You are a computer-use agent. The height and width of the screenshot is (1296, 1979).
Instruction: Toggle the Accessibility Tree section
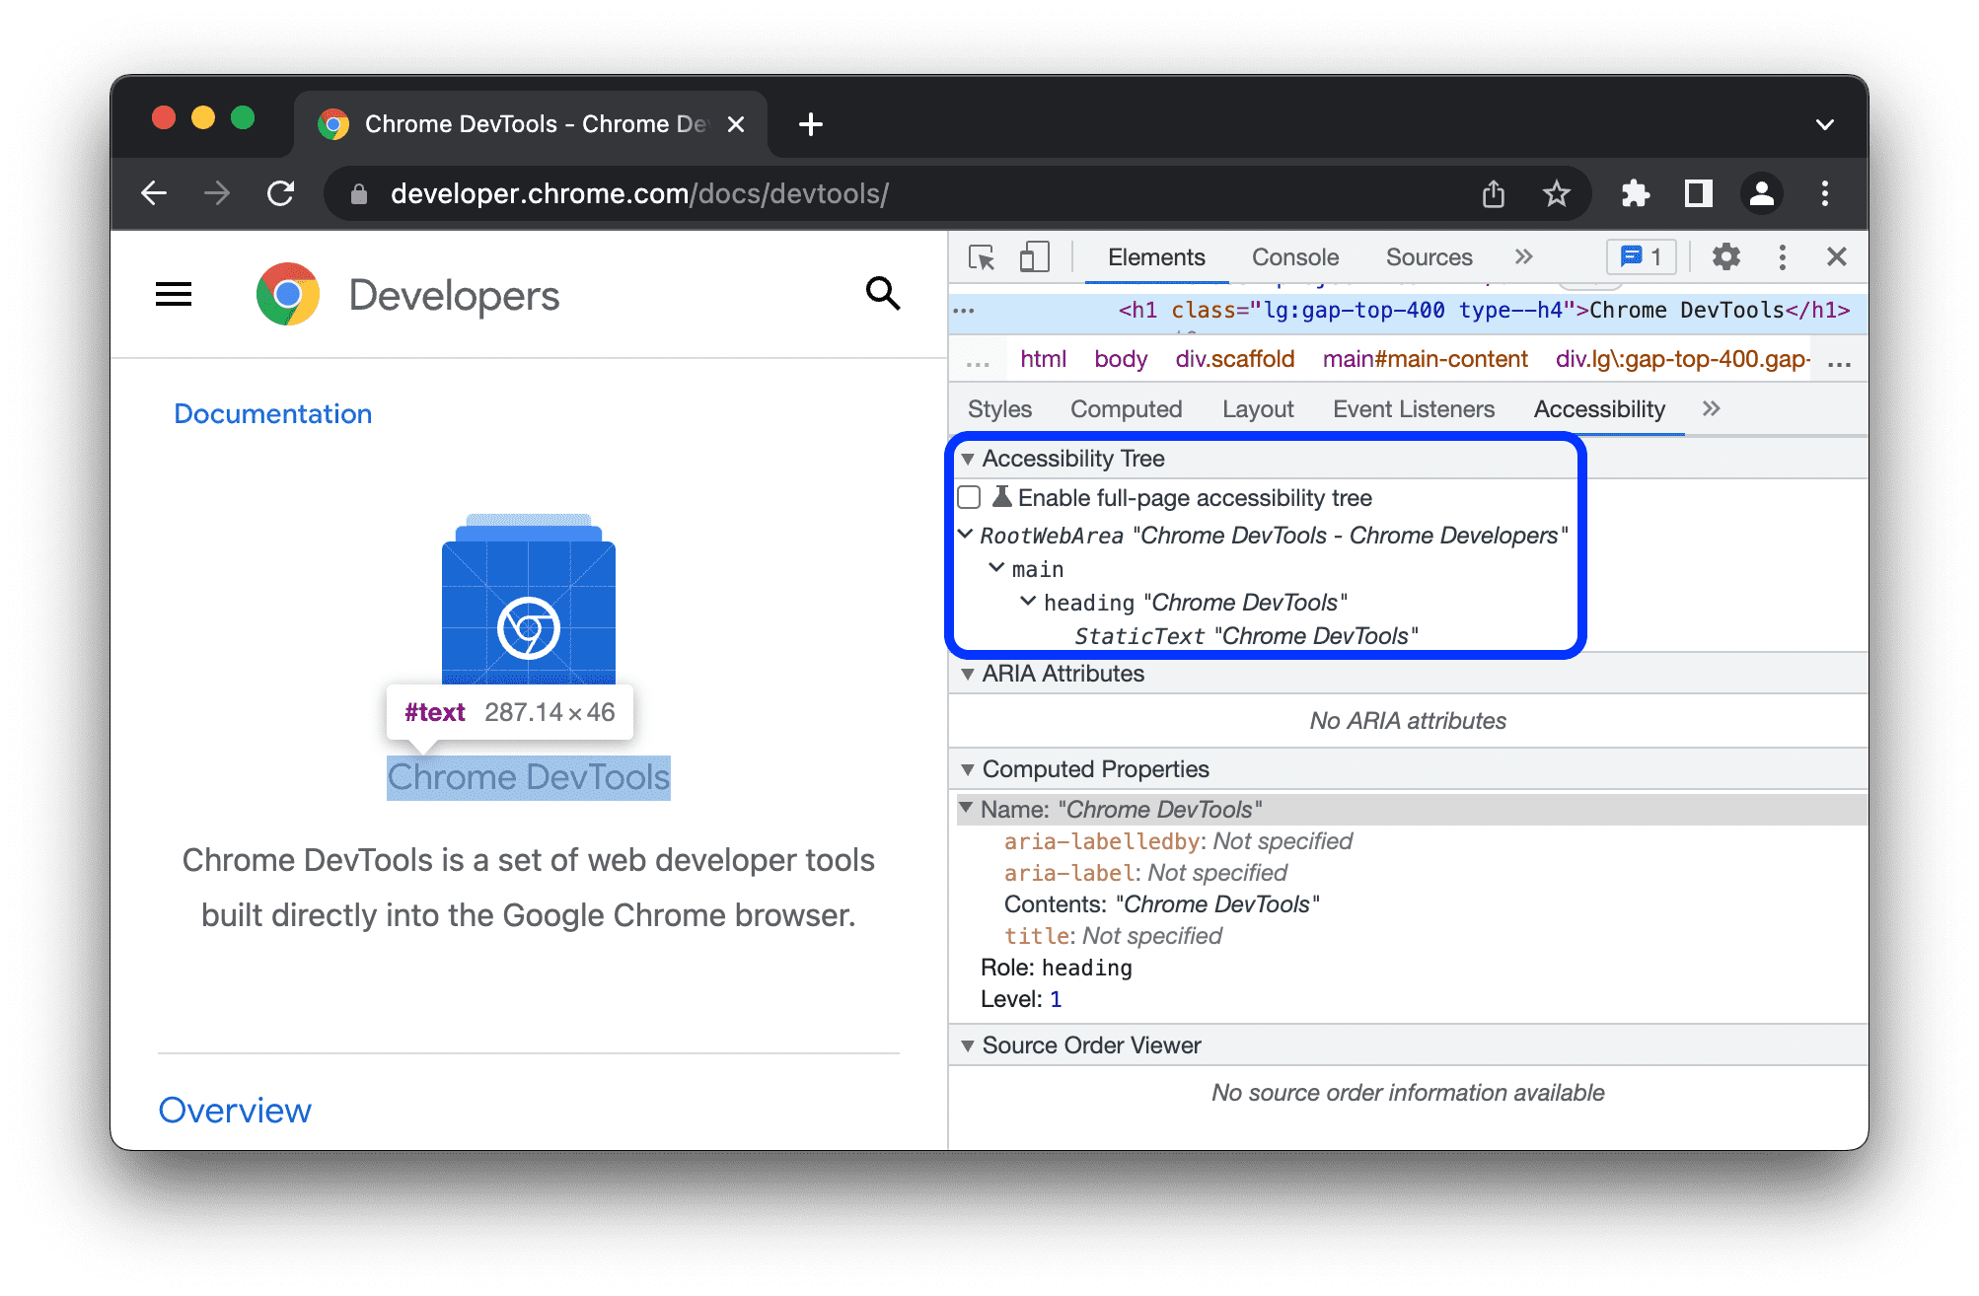tap(968, 459)
